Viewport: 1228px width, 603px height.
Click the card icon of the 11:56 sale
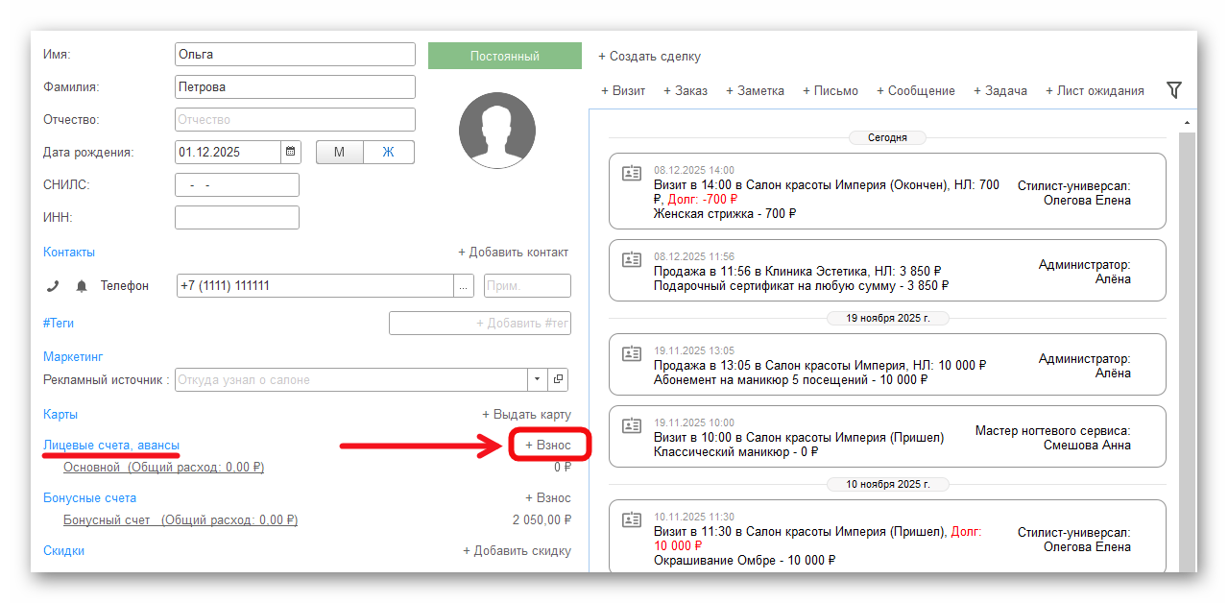tap(631, 259)
